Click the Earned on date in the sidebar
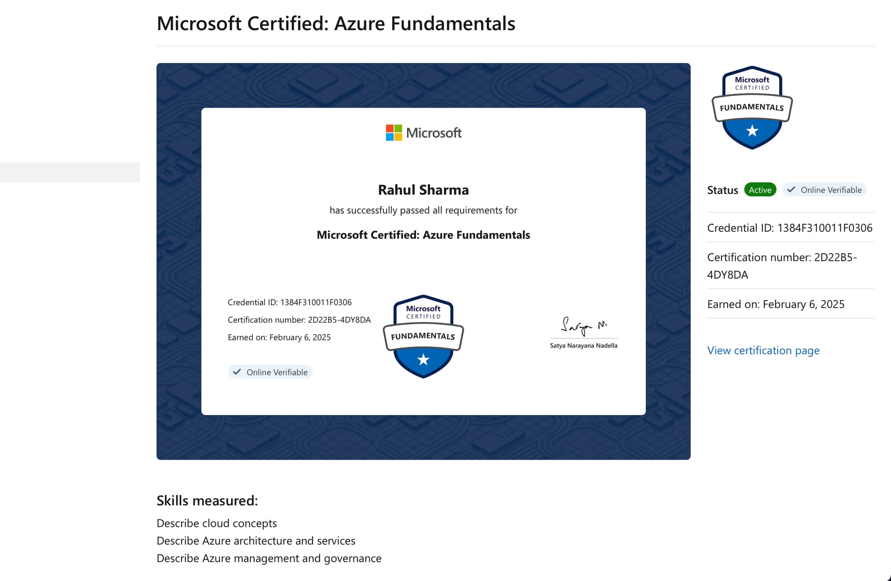This screenshot has height=581, width=891. tap(775, 304)
